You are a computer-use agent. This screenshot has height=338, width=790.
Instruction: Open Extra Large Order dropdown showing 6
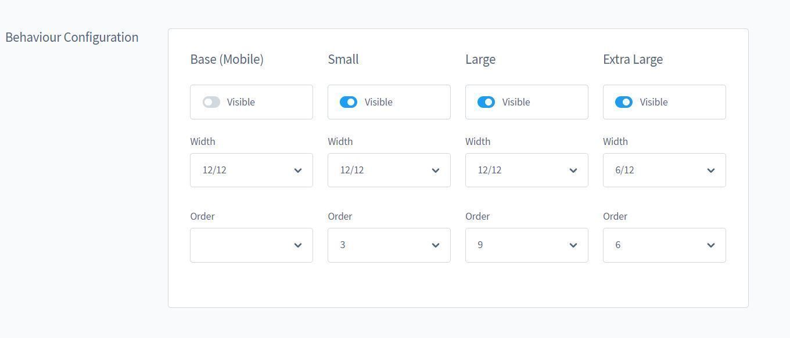click(664, 245)
